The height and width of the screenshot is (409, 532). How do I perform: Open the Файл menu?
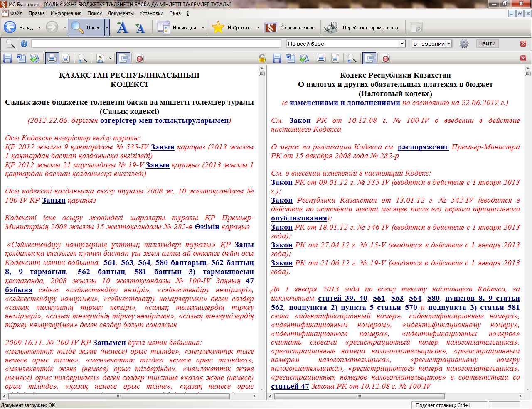coord(16,13)
